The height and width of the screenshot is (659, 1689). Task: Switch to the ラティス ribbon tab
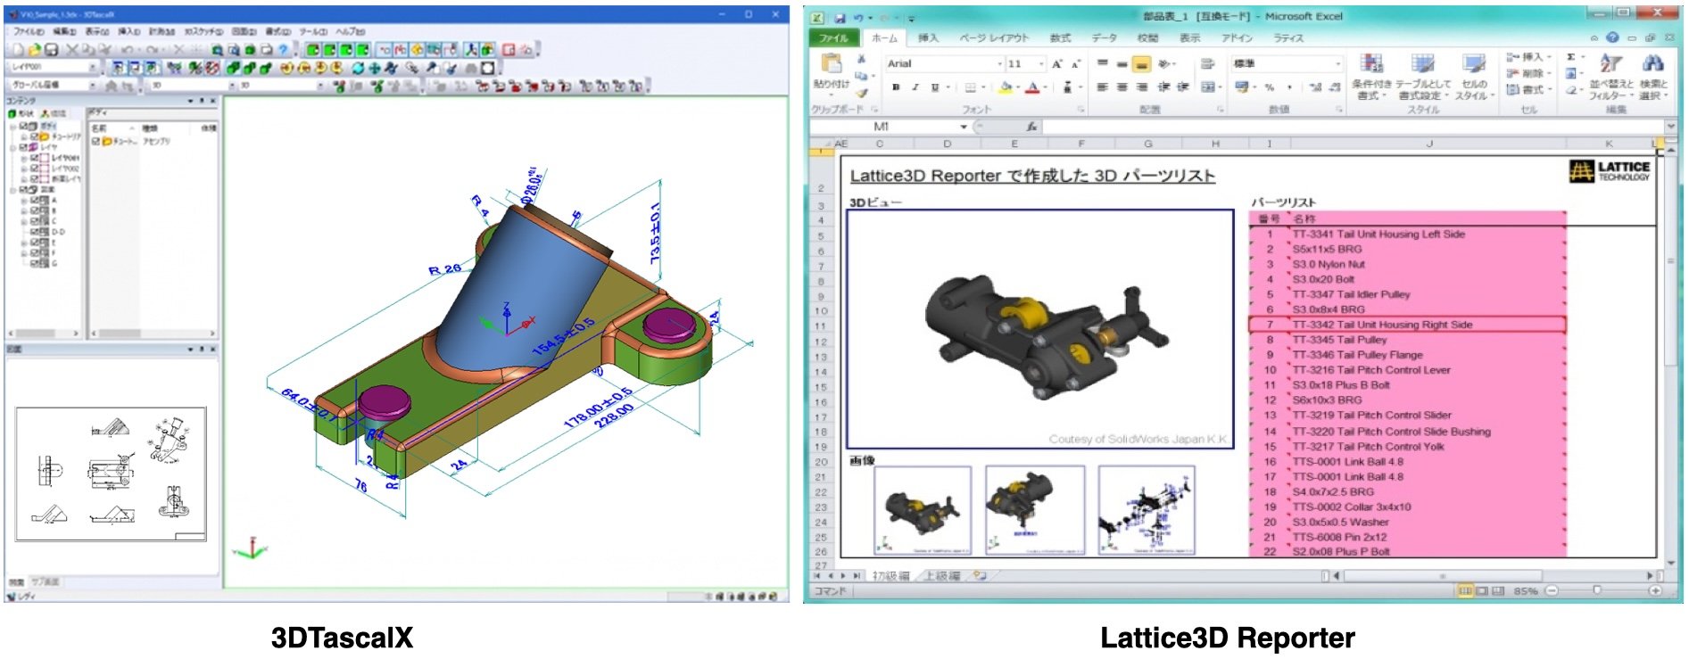1288,38
